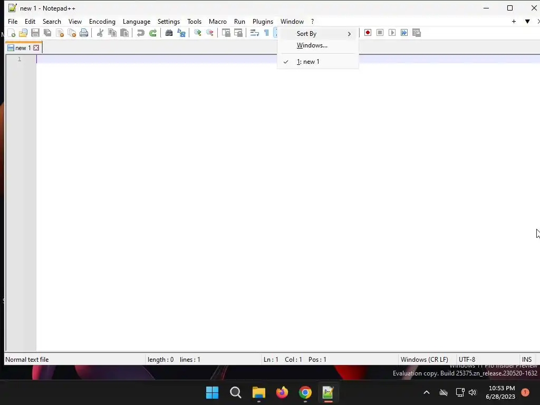The image size is (540, 405).
Task: Open the Run menu
Action: [240, 21]
